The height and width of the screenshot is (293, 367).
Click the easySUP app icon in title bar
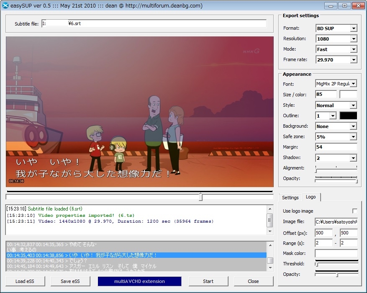tap(5, 5)
